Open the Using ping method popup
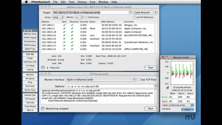 pyautogui.click(x=58, y=17)
